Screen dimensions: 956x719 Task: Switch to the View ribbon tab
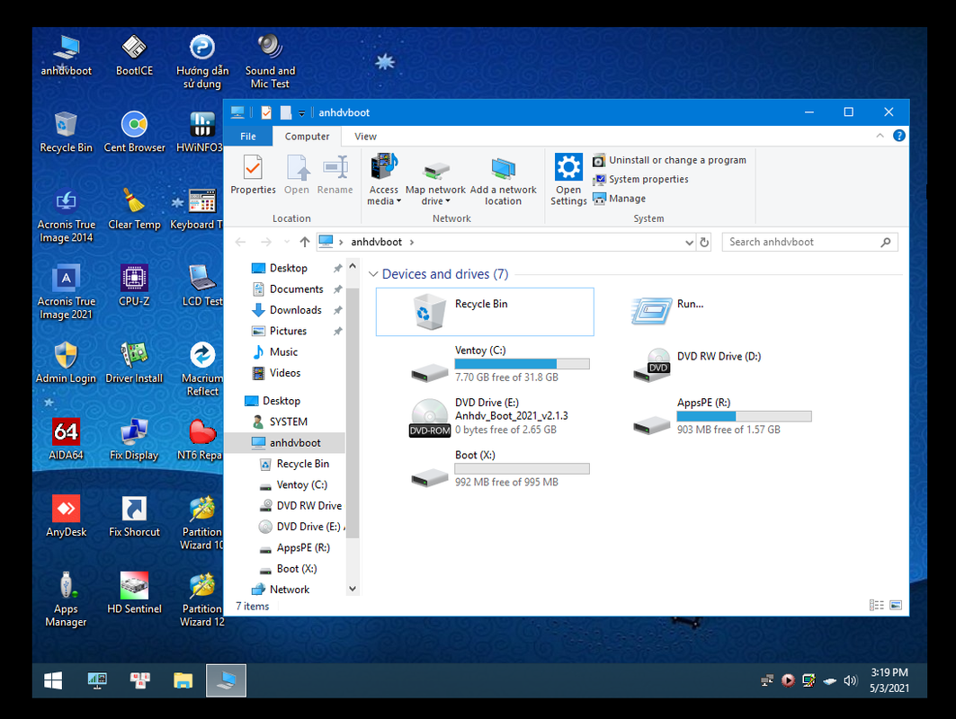click(x=365, y=136)
